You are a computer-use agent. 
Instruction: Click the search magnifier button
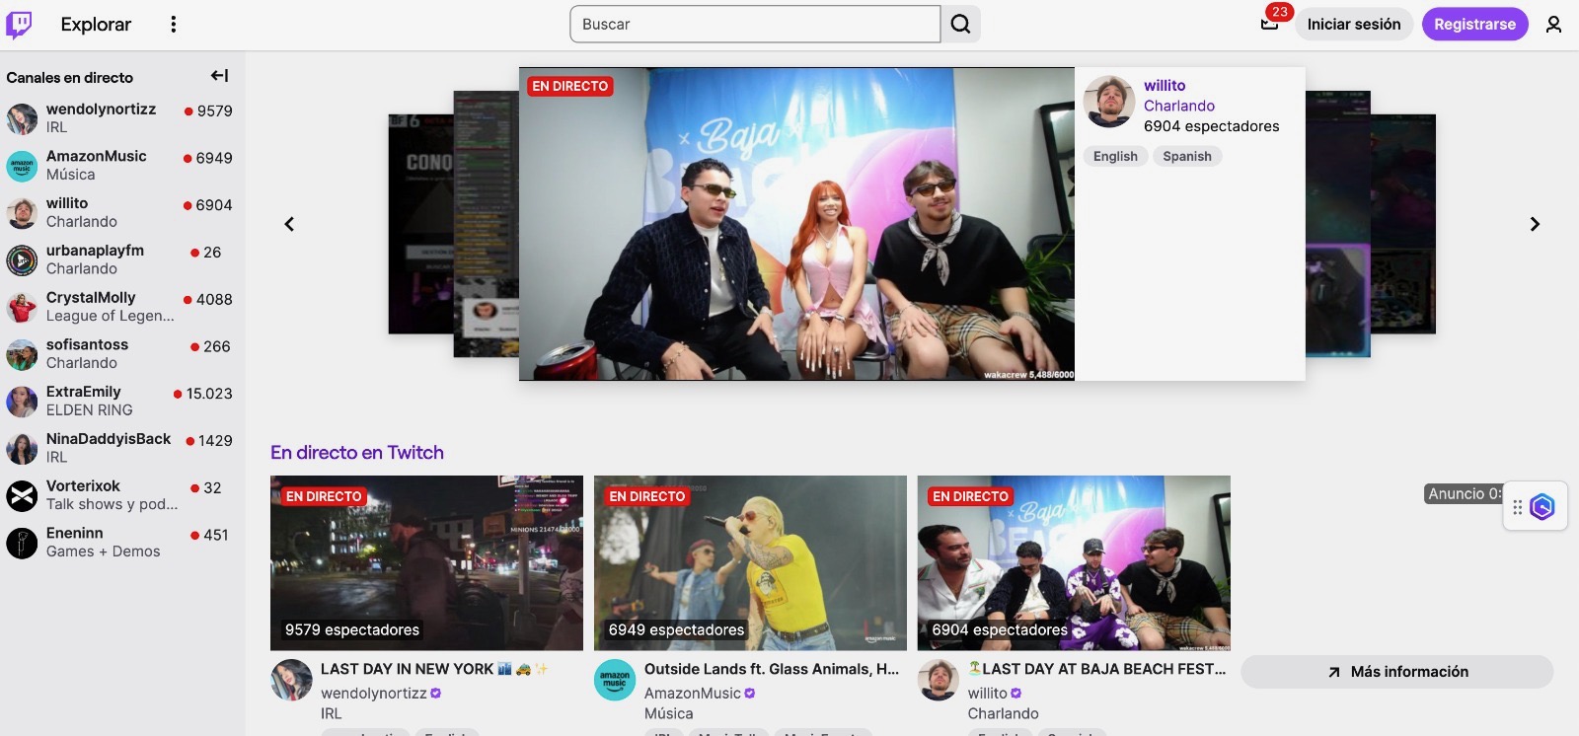(x=960, y=24)
